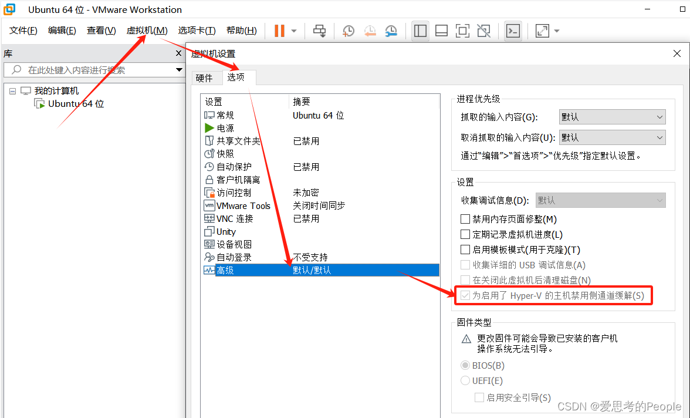Toggle Hyper-V 侧通道缓解(S) checkbox
The width and height of the screenshot is (690, 418).
click(x=465, y=295)
